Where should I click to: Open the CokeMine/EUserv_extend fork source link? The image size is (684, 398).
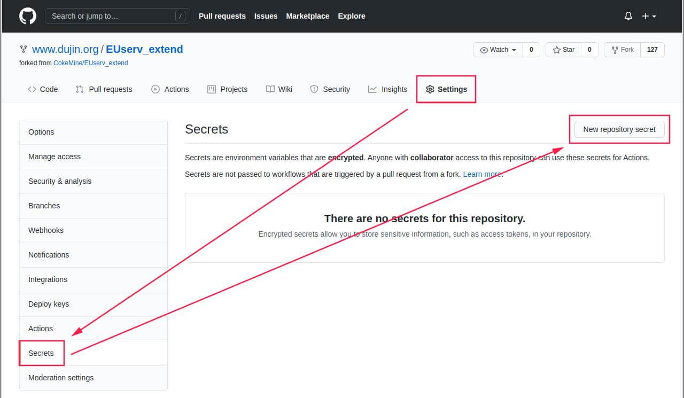click(x=91, y=63)
